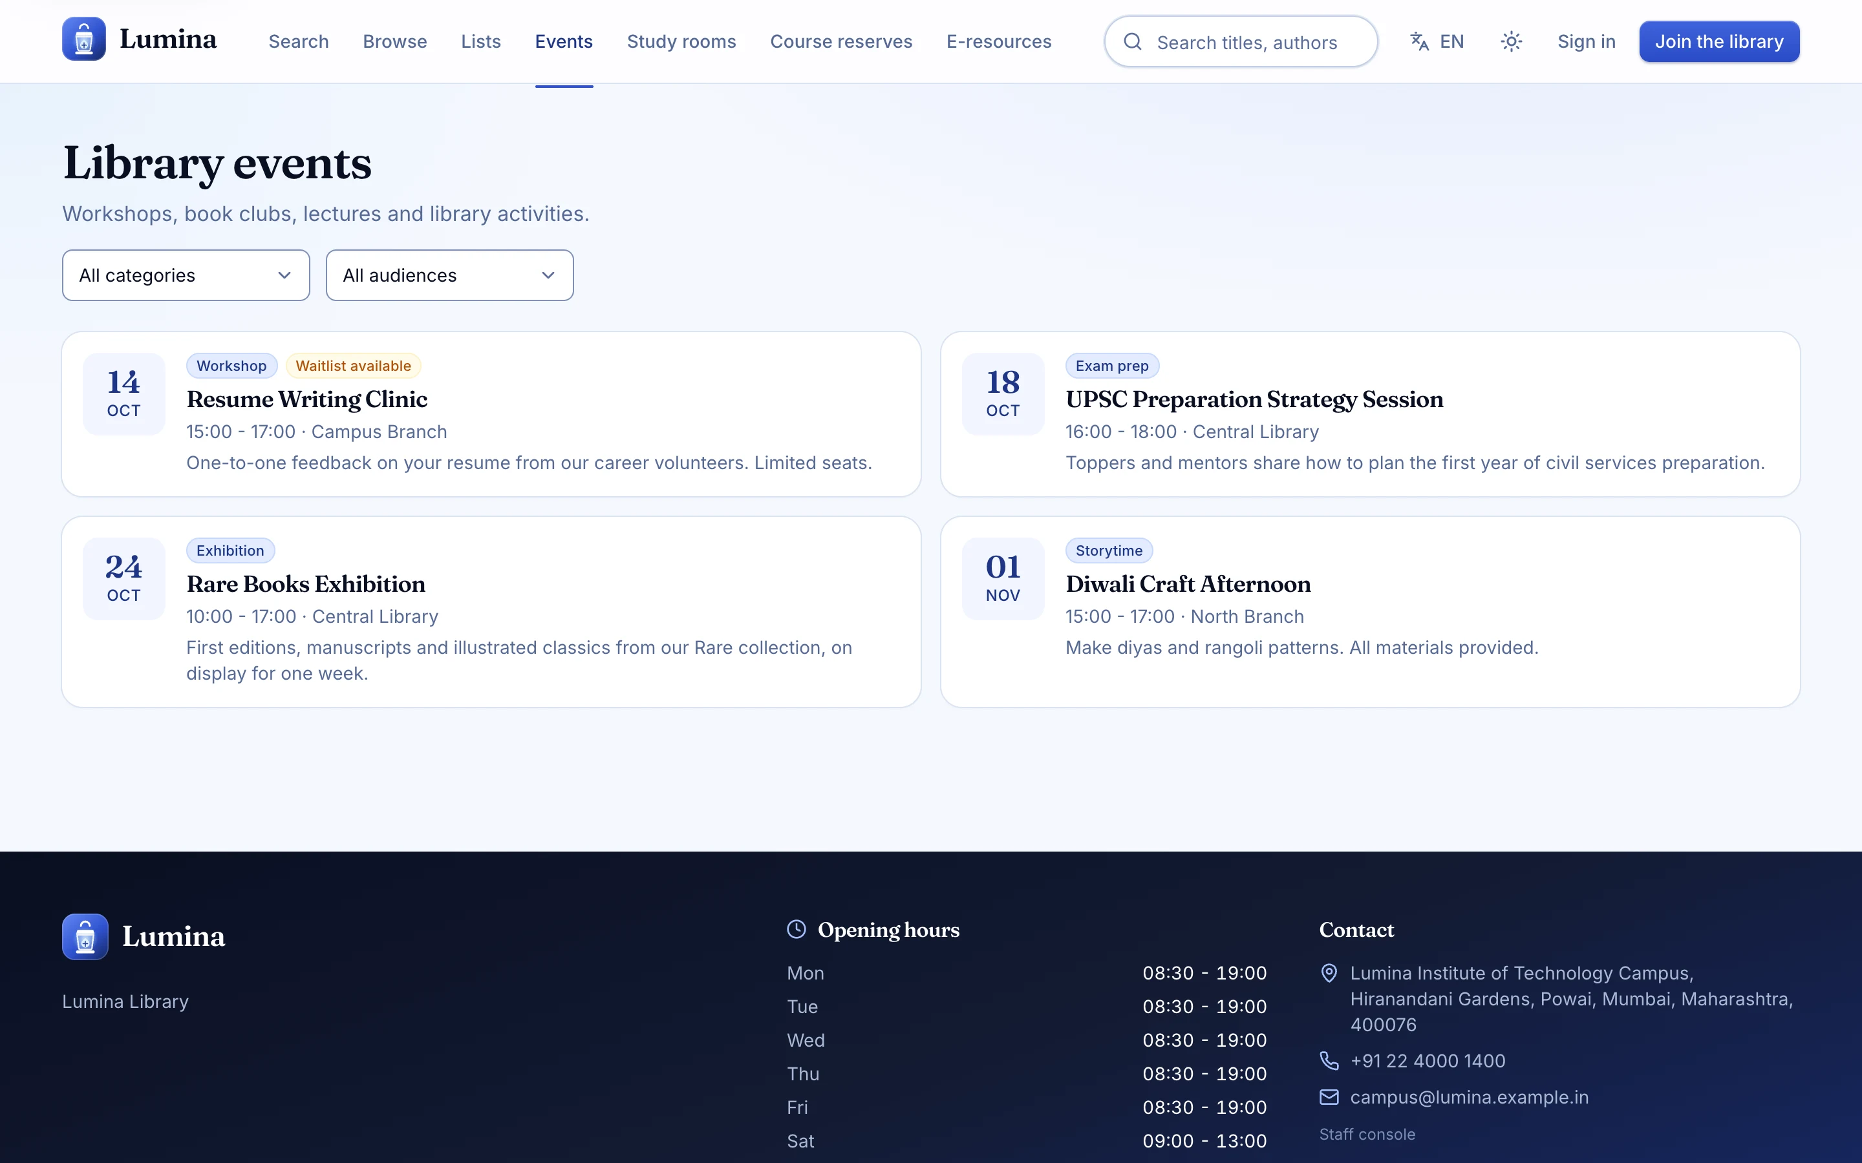
Task: Click the Workshop category tag
Action: pos(231,366)
